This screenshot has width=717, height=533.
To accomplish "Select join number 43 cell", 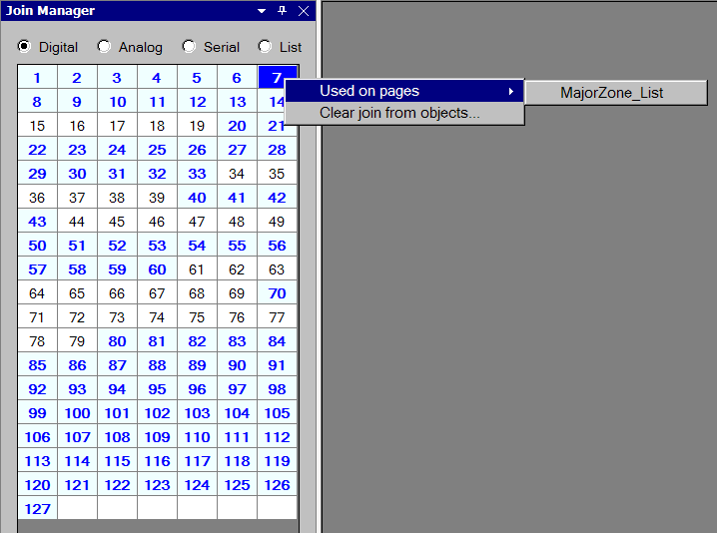I will 37,222.
